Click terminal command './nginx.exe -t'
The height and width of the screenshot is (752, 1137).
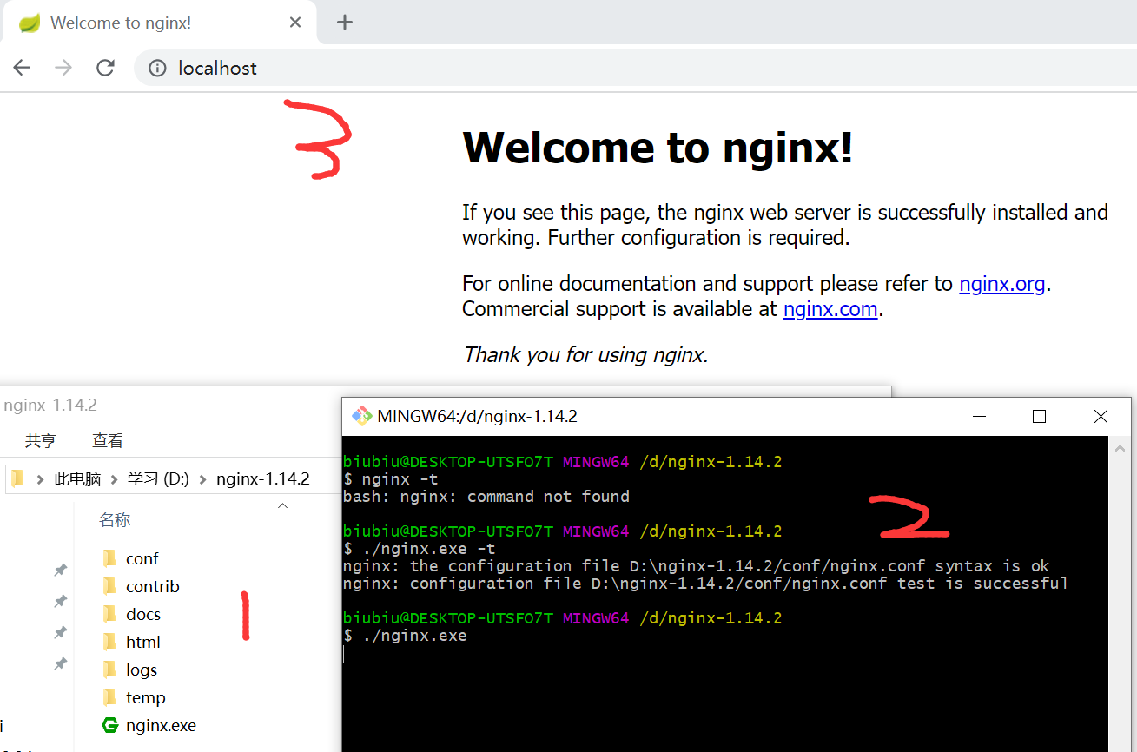point(429,549)
